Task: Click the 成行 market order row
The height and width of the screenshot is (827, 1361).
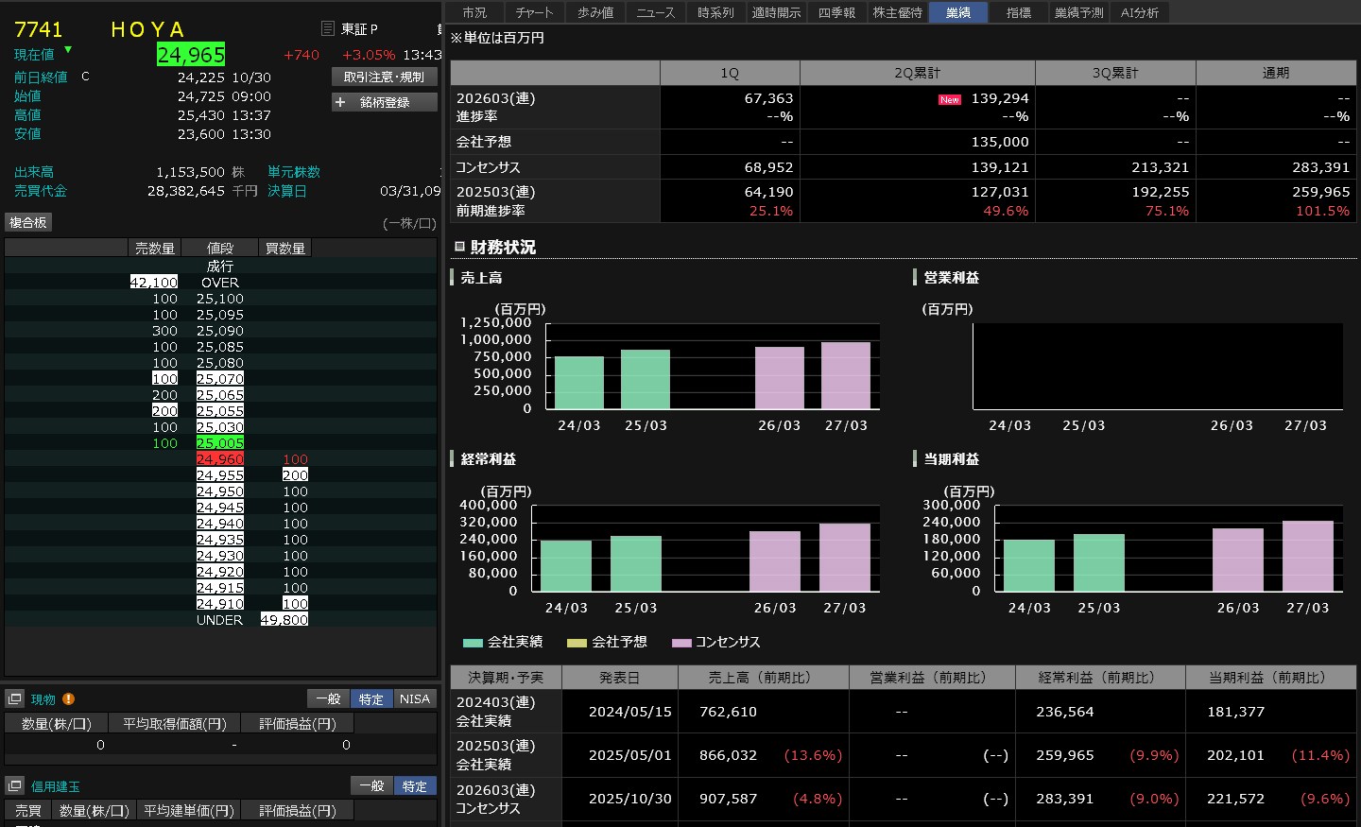Action: coord(219,267)
